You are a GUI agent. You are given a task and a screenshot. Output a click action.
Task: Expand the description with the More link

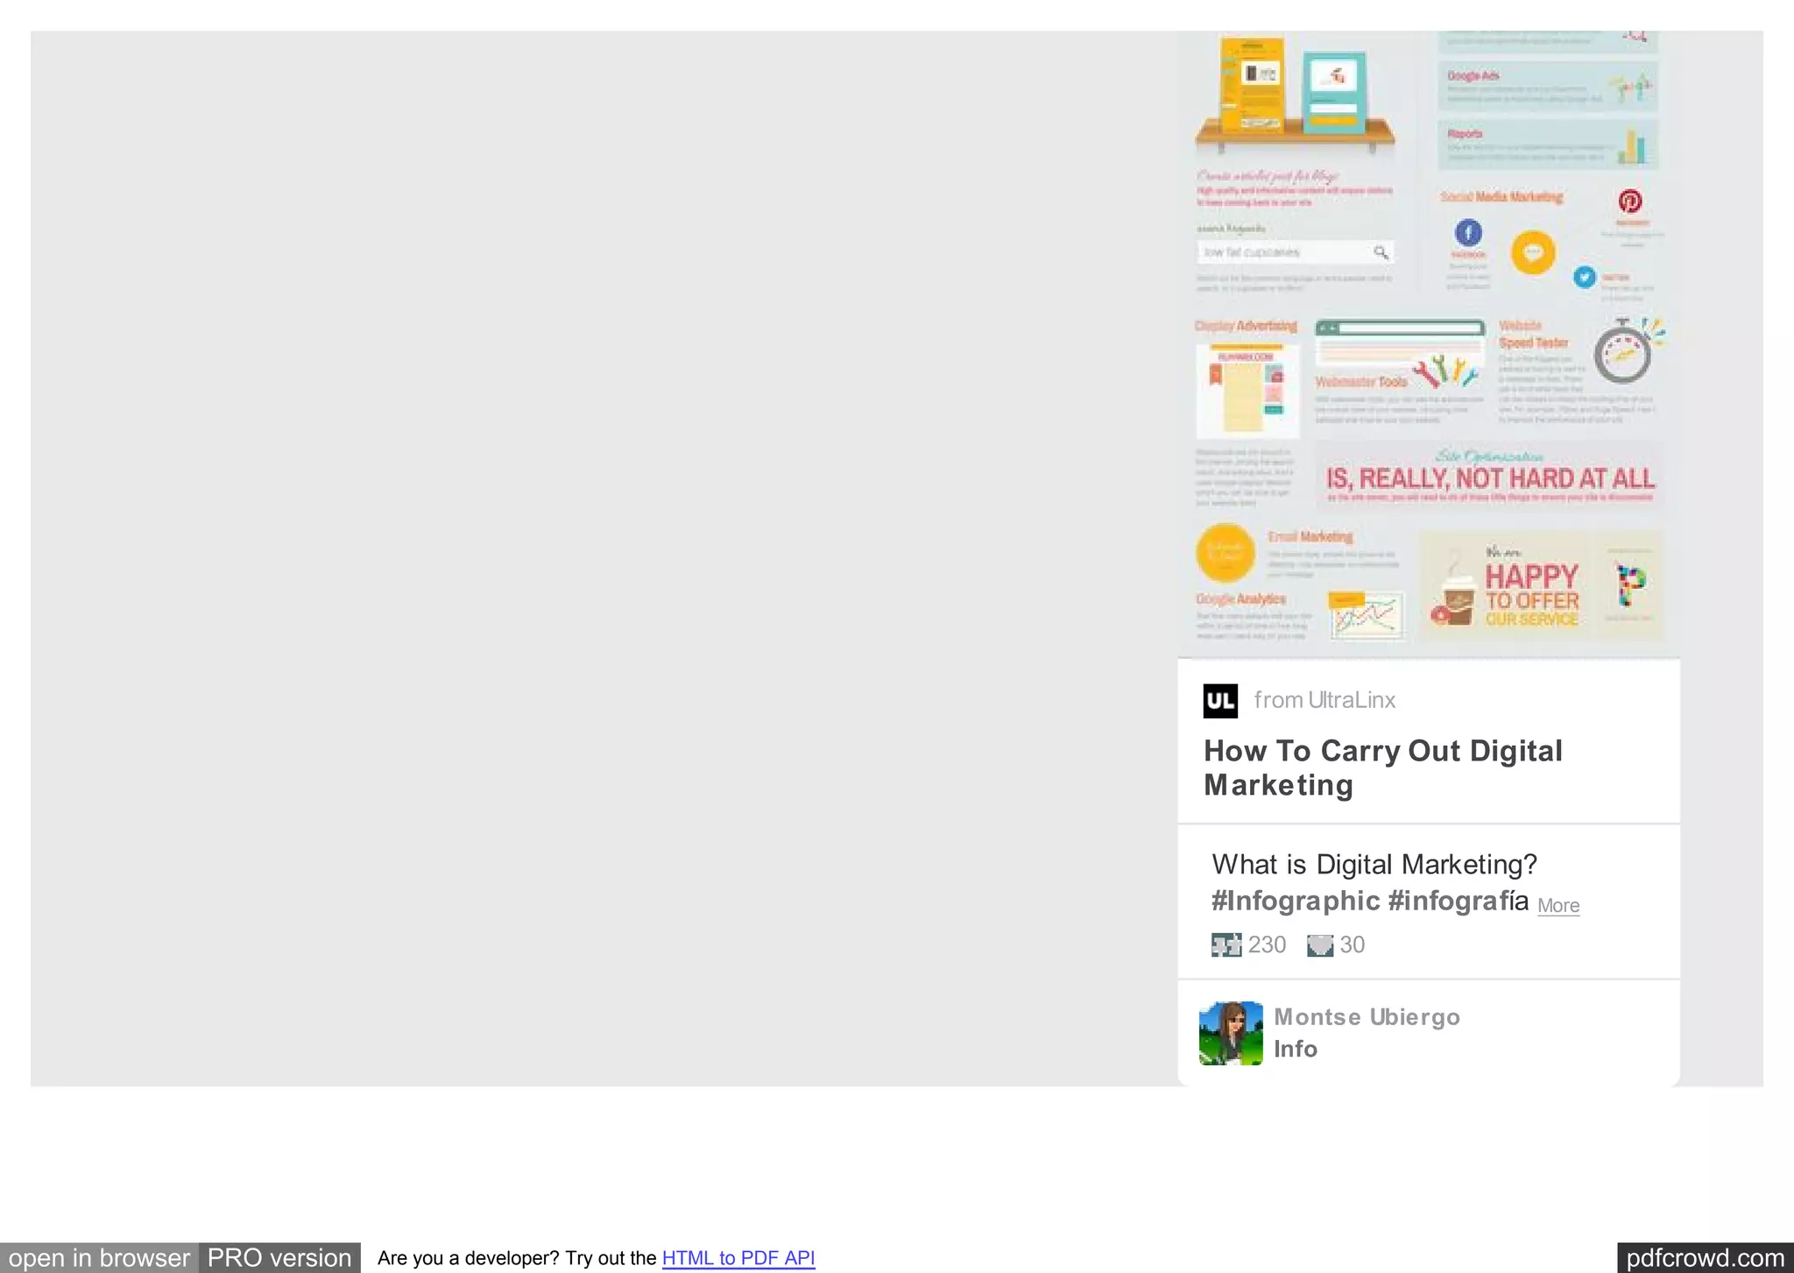click(1558, 906)
